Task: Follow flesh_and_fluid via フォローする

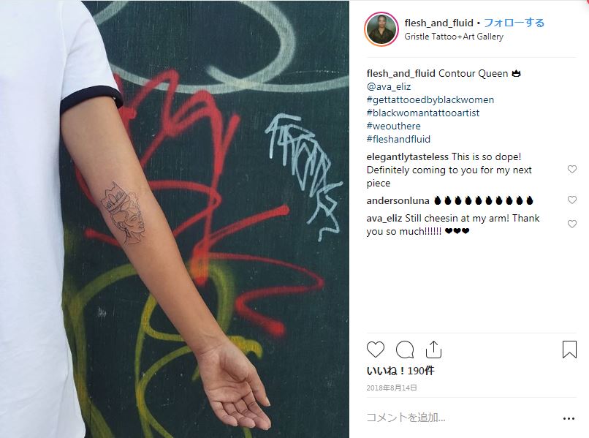Action: click(514, 23)
